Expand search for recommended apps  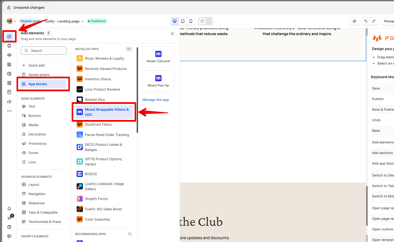coord(130,234)
